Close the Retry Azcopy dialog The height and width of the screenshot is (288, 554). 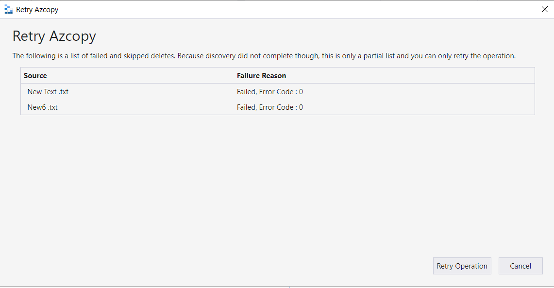coord(544,9)
